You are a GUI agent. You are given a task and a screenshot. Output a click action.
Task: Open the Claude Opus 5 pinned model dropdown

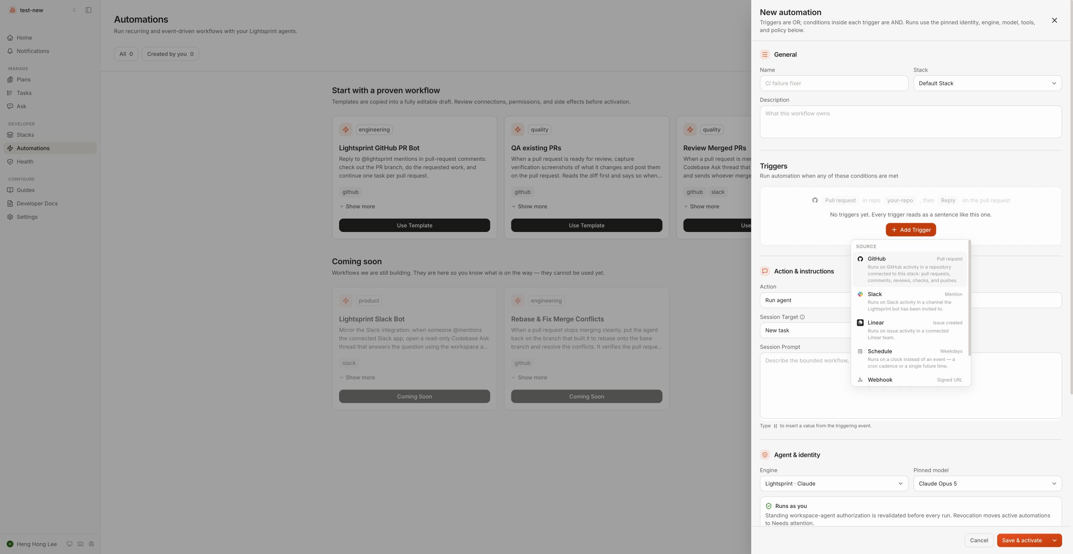point(987,484)
